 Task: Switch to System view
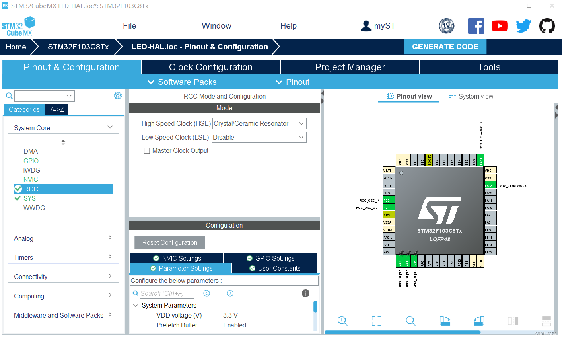tap(471, 96)
